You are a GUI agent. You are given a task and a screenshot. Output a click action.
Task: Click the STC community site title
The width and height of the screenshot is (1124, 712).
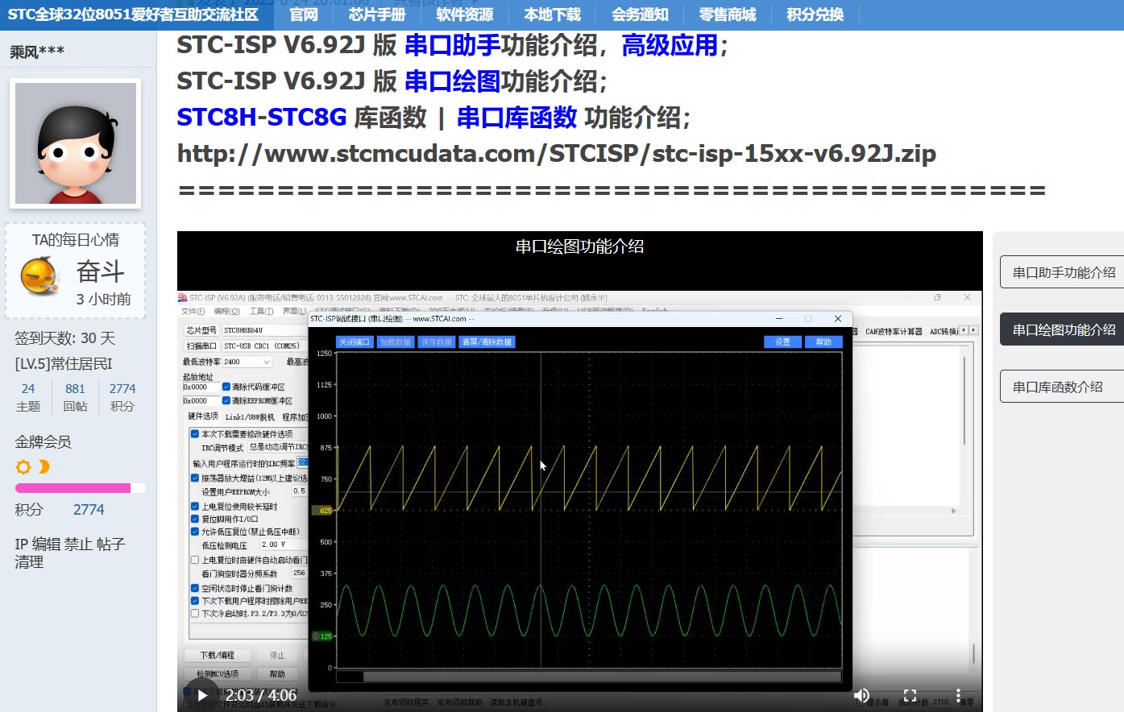pos(133,14)
